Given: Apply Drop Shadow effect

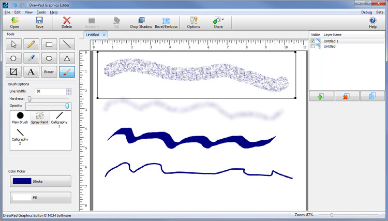Looking at the screenshot, I should pos(141,23).
